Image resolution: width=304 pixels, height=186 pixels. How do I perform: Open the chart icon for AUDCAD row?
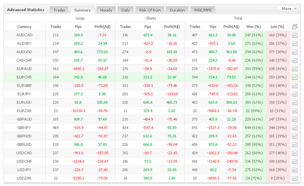tap(295, 35)
